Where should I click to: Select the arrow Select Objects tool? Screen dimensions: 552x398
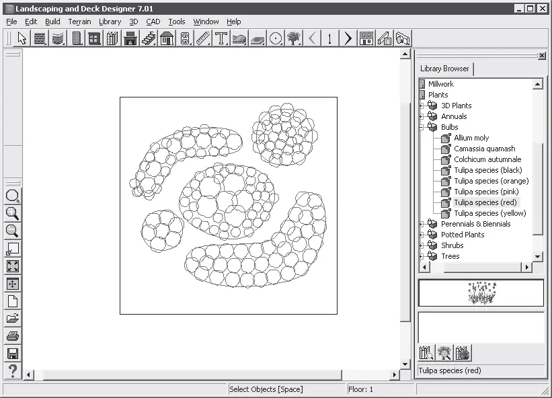pos(22,38)
